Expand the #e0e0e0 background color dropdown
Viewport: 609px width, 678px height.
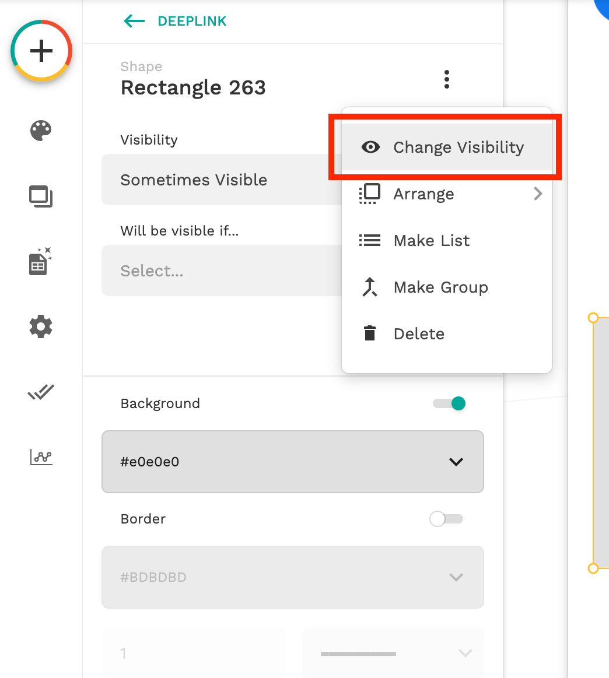292,462
